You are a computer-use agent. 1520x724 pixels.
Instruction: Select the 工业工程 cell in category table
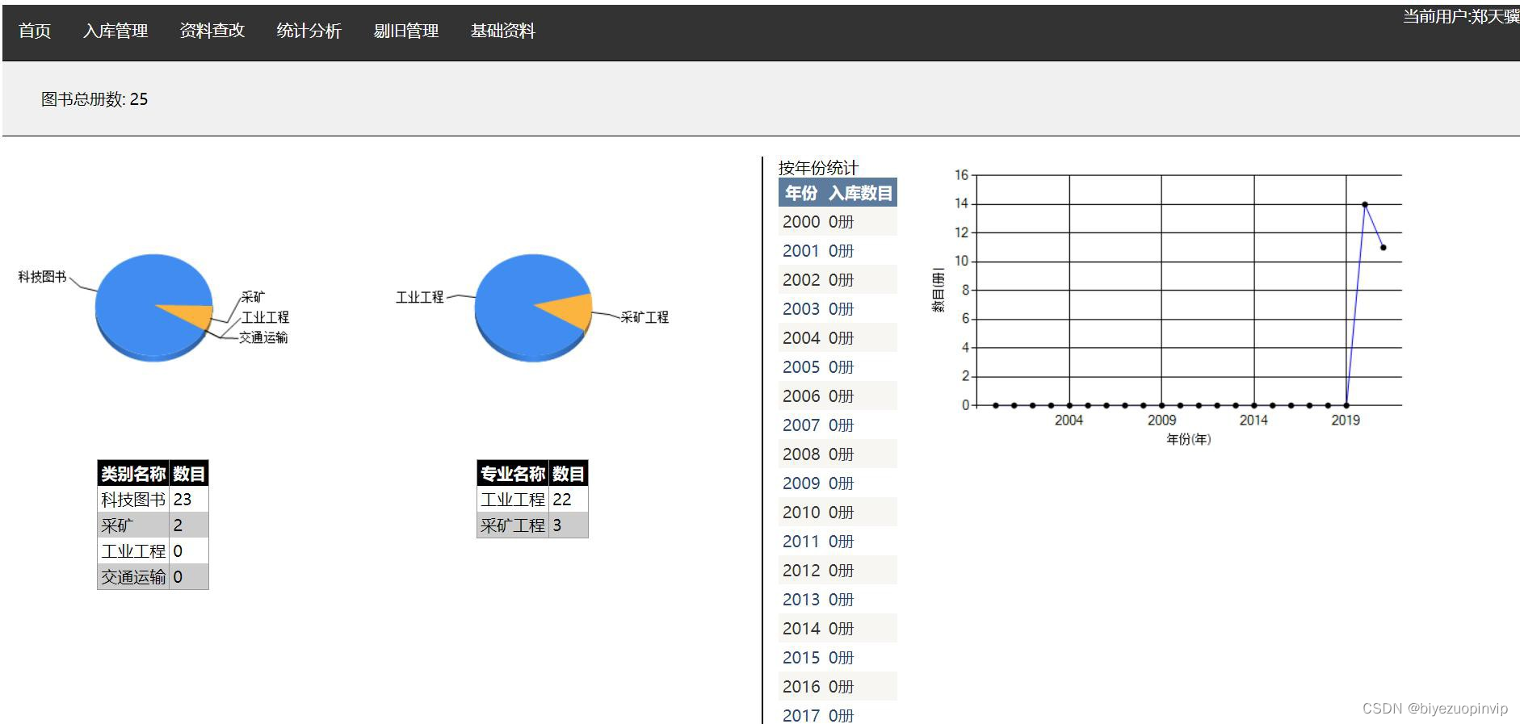(x=133, y=551)
